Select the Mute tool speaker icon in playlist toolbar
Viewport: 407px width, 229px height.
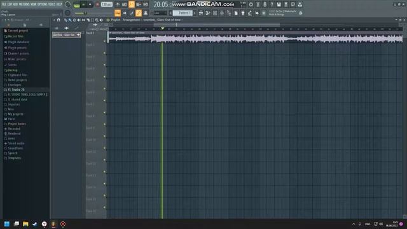click(x=79, y=20)
